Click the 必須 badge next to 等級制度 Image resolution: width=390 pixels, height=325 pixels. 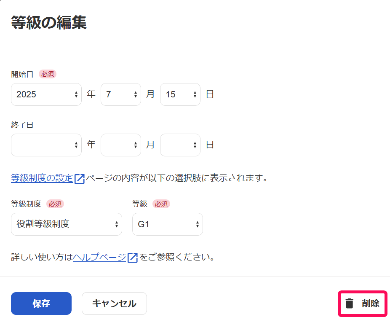pos(55,204)
